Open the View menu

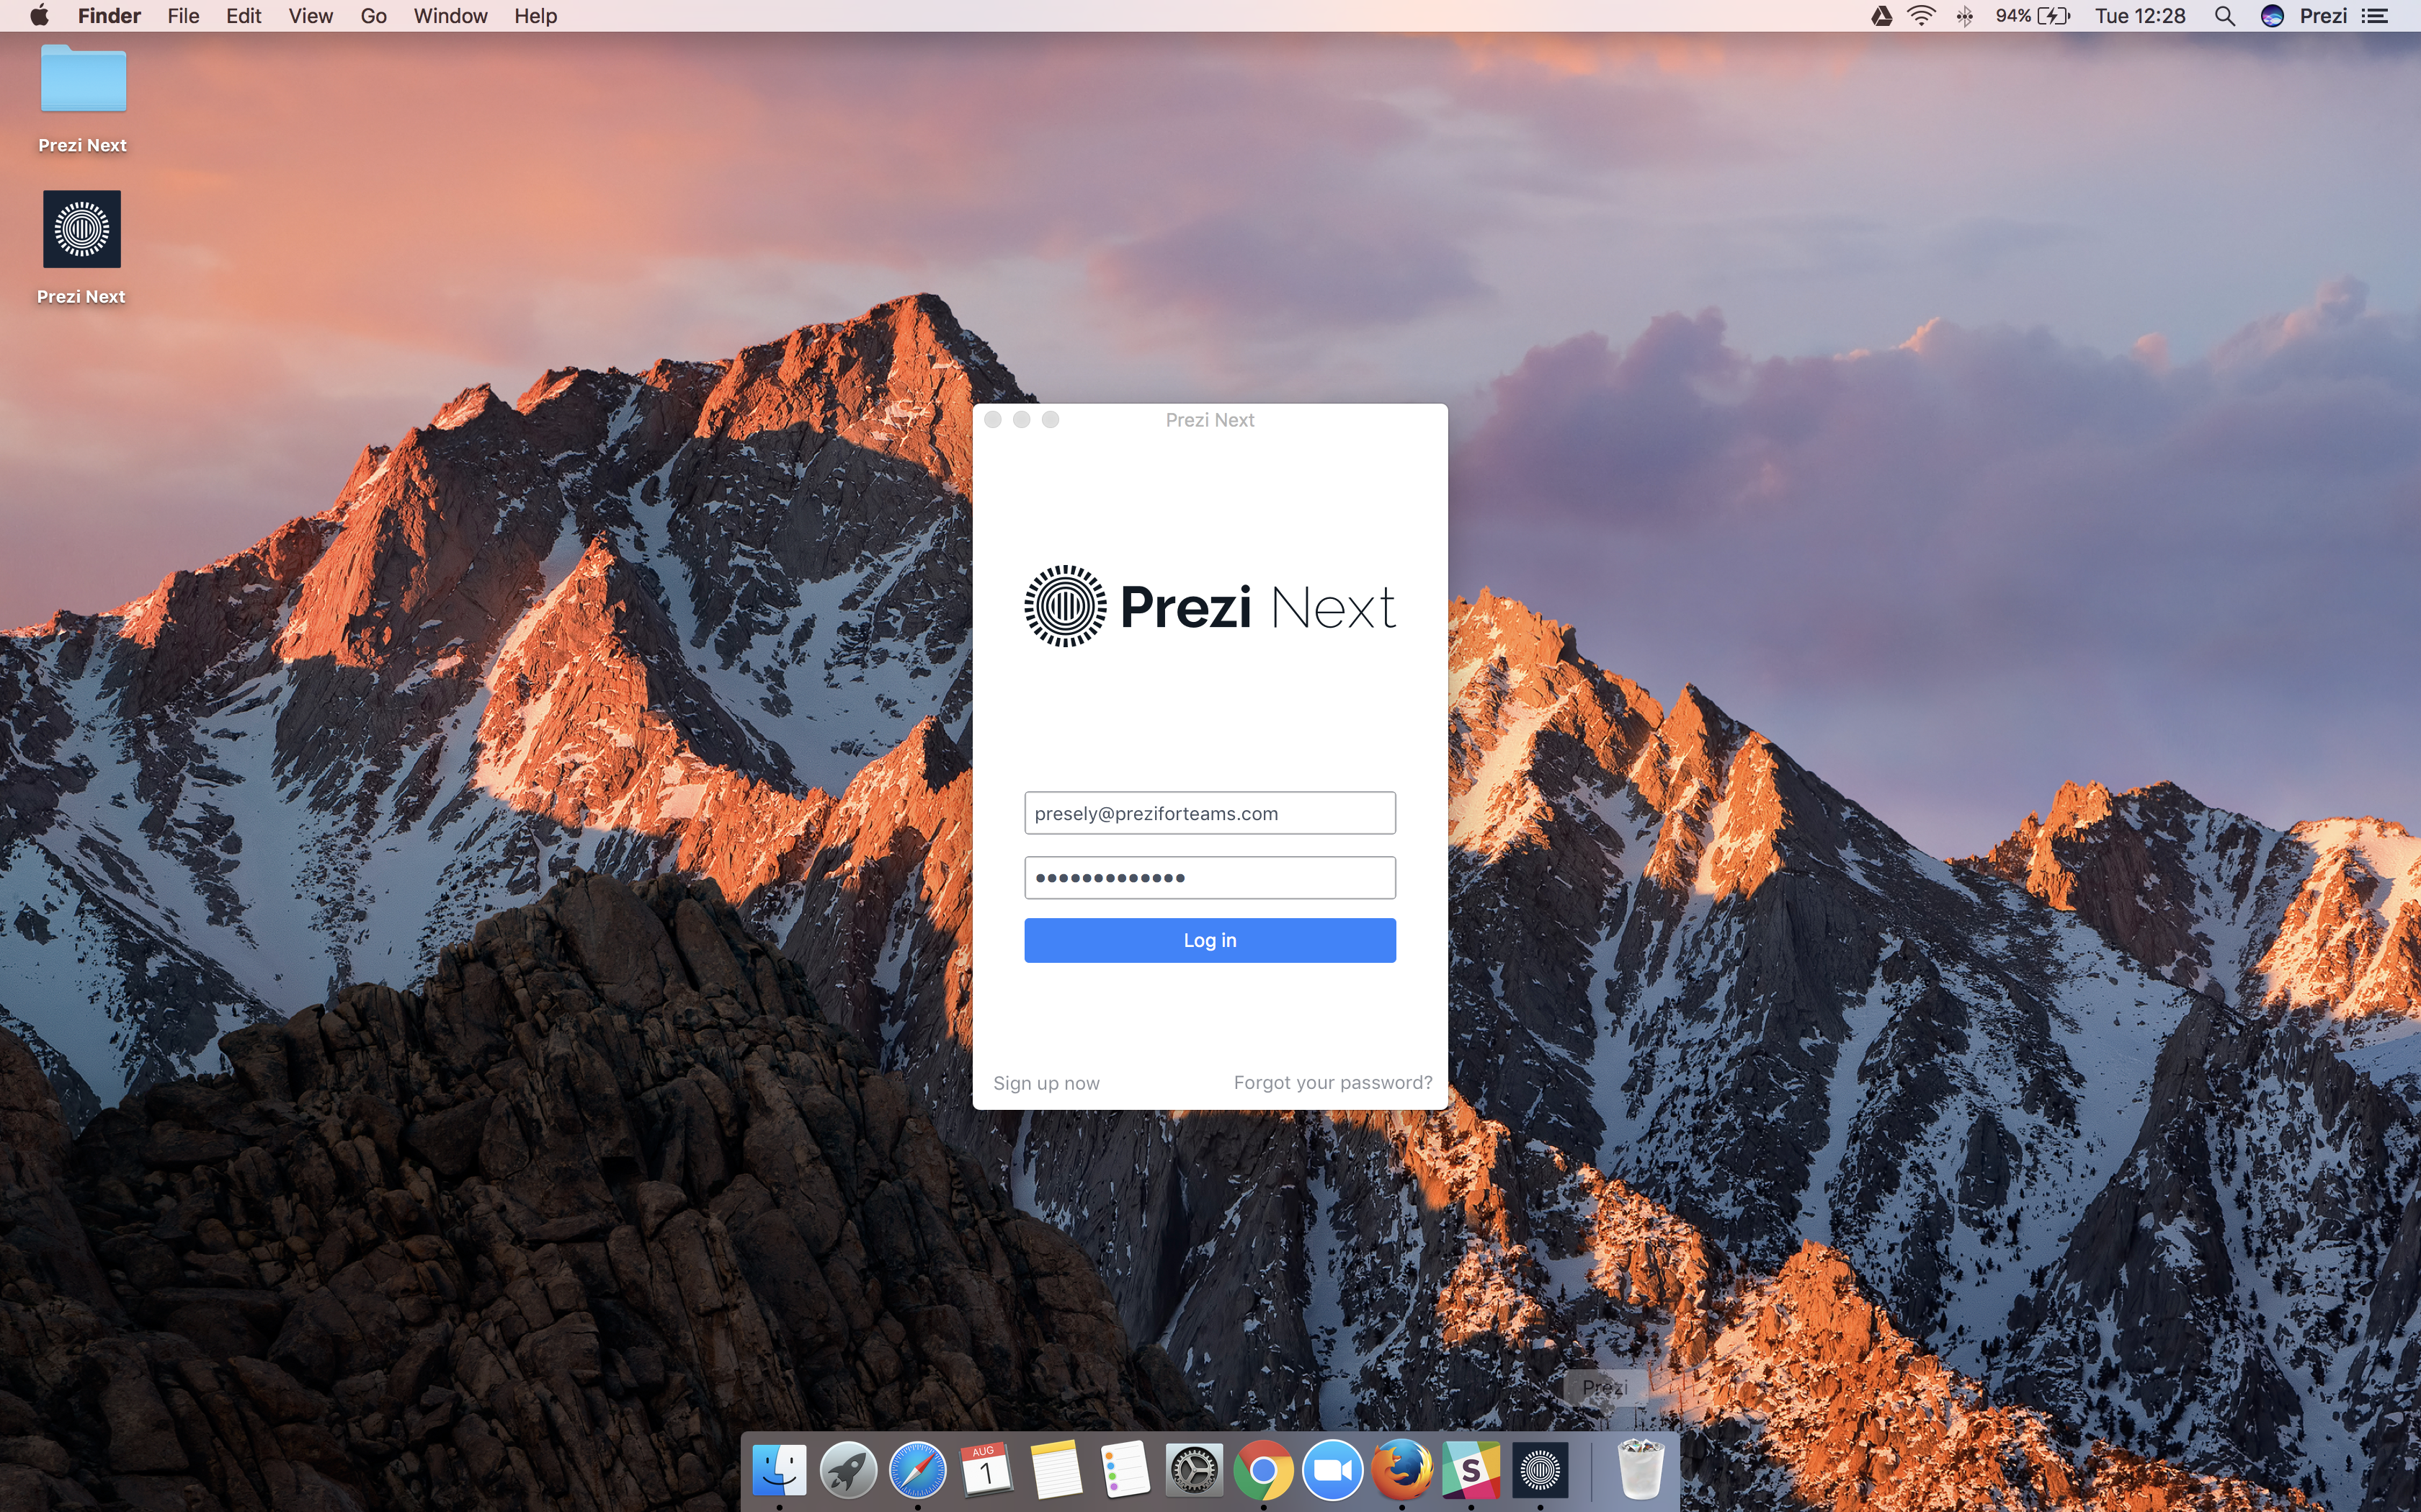tap(310, 16)
